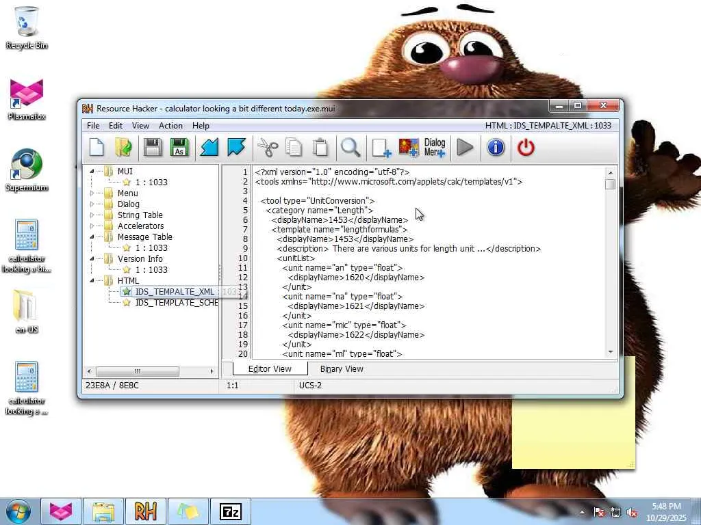Click the taskbar clock showing 5:48 PM
The width and height of the screenshot is (701, 525).
click(666, 511)
